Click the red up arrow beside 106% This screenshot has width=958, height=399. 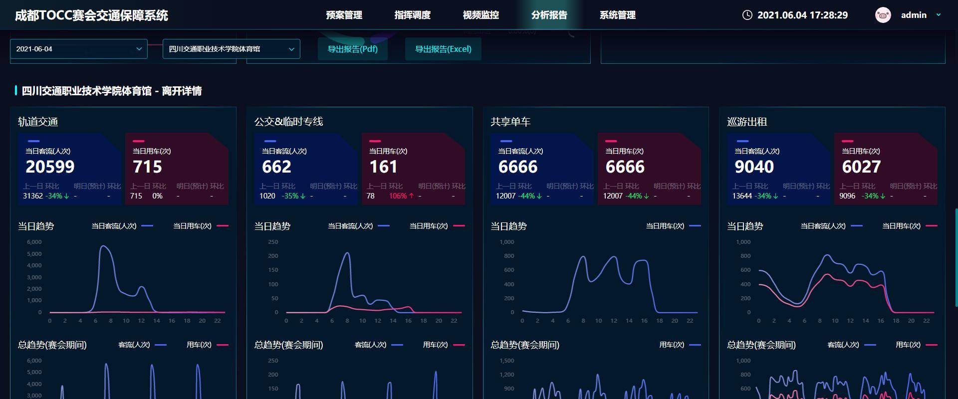coord(411,196)
